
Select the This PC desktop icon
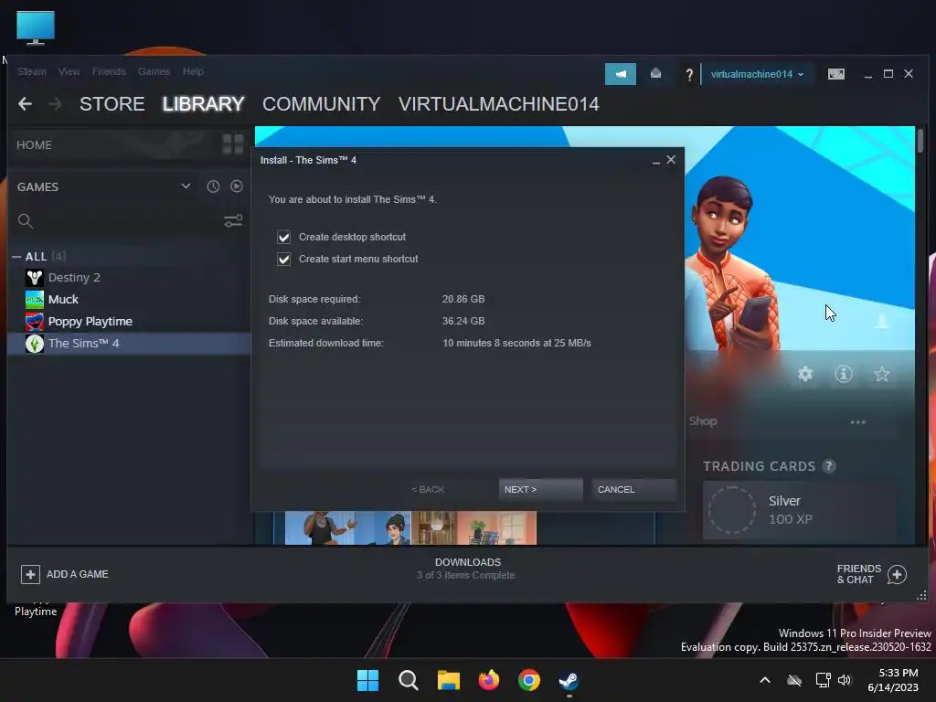point(36,27)
